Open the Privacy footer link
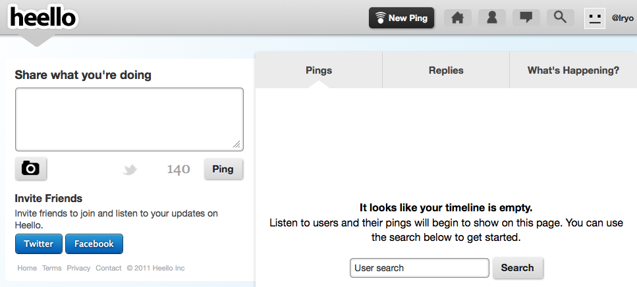 (78, 268)
